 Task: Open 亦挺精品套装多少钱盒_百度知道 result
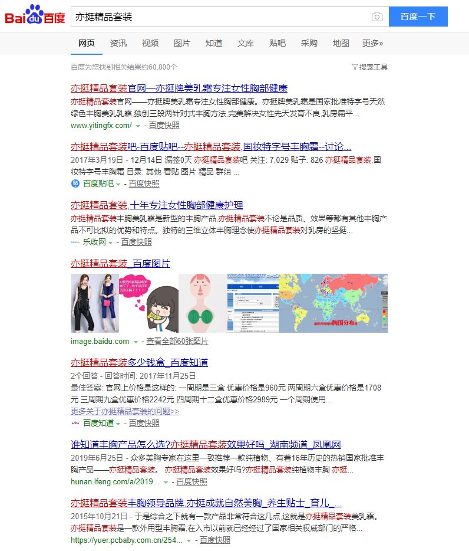(x=140, y=362)
